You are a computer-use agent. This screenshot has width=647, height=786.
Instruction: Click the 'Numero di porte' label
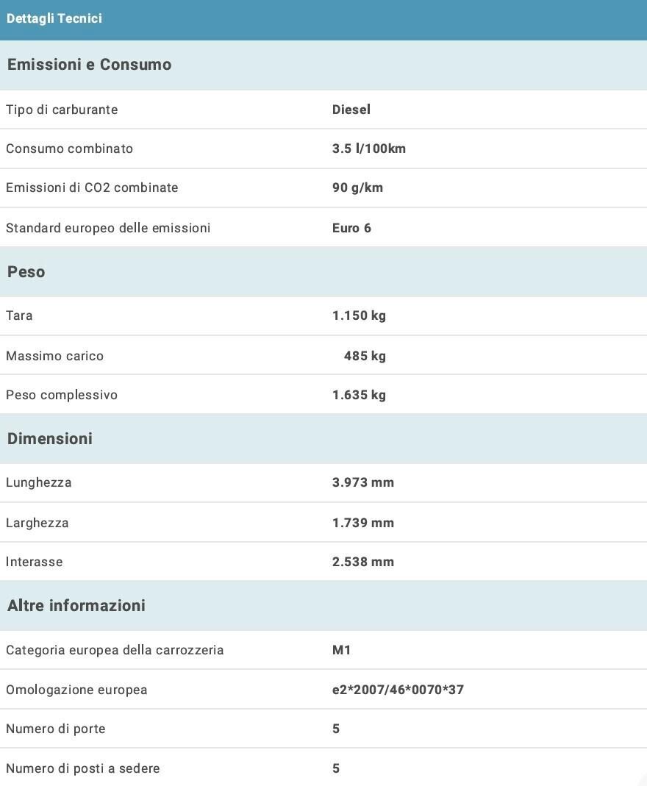pyautogui.click(x=56, y=729)
